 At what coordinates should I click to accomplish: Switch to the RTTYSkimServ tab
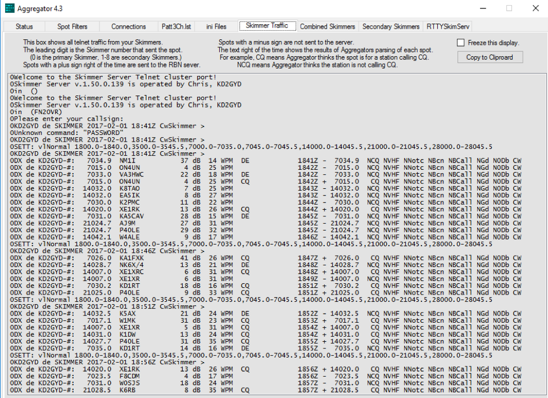(x=448, y=26)
